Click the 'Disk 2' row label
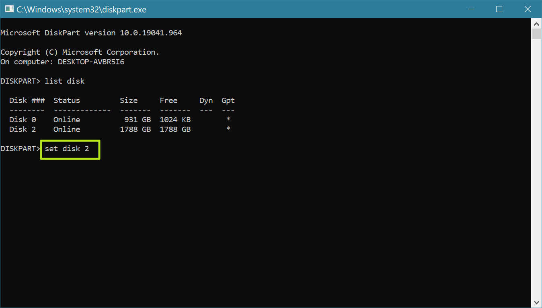Viewport: 542px width, 308px height. (23, 129)
